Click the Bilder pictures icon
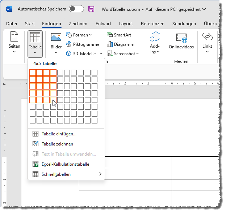 pyautogui.click(x=56, y=38)
